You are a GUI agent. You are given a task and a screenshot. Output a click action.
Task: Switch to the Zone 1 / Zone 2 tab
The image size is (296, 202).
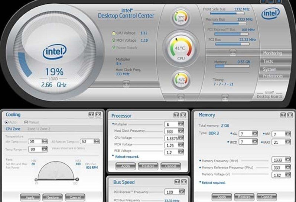point(39,129)
